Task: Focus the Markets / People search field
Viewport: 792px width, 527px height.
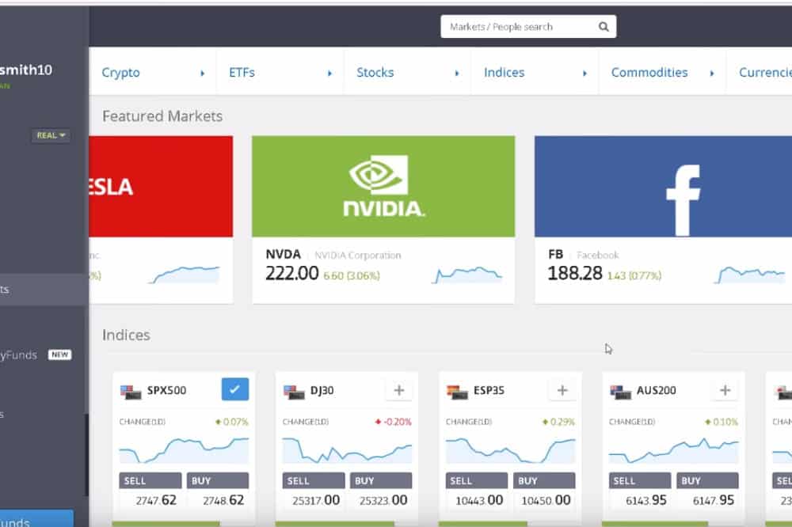Action: [527, 27]
